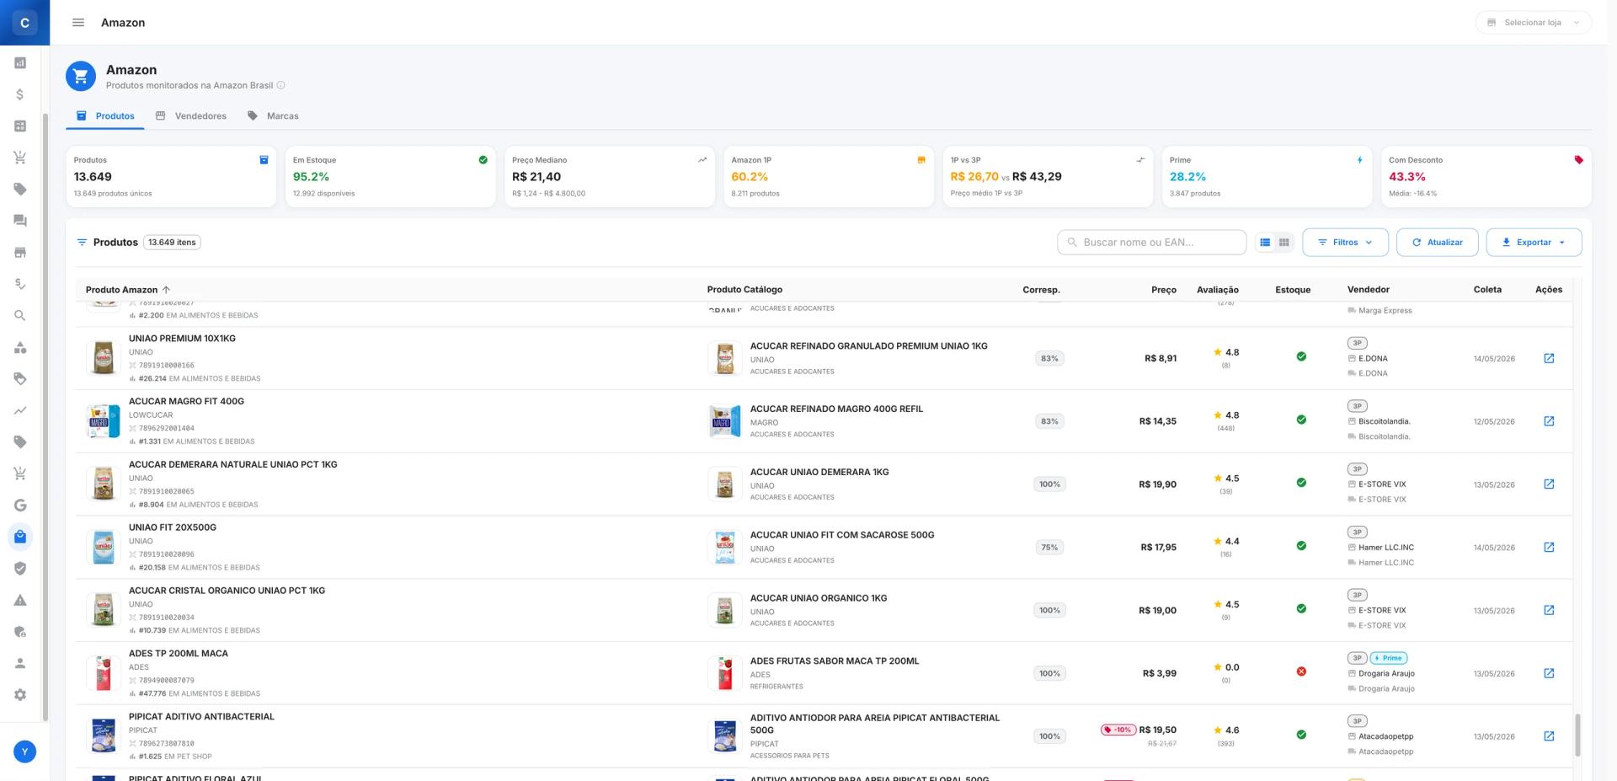
Task: Click the Y user avatar
Action: pos(25,752)
